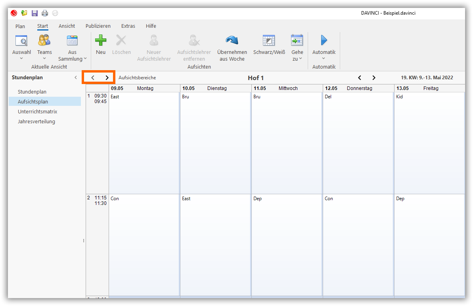Open the Ansicht ribbon tab
Screen dimensions: 473x306
coord(67,26)
